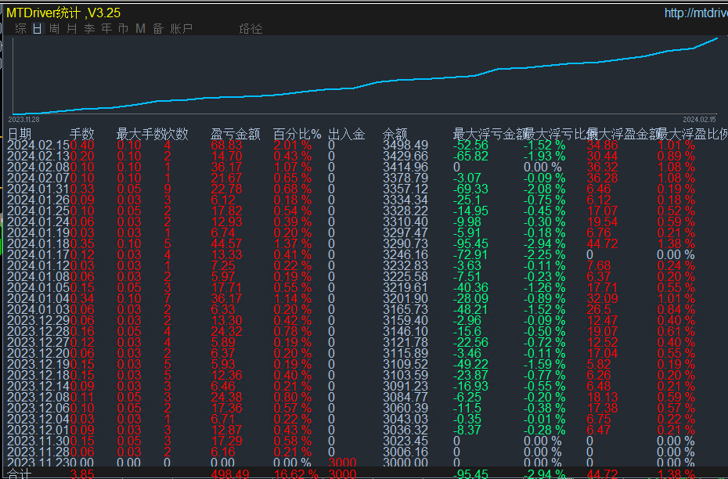Click the 手数 lots column header
Image resolution: width=728 pixels, height=479 pixels.
[x=81, y=134]
